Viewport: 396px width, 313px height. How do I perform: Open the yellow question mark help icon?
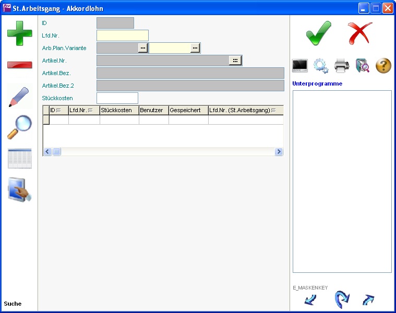tap(383, 66)
